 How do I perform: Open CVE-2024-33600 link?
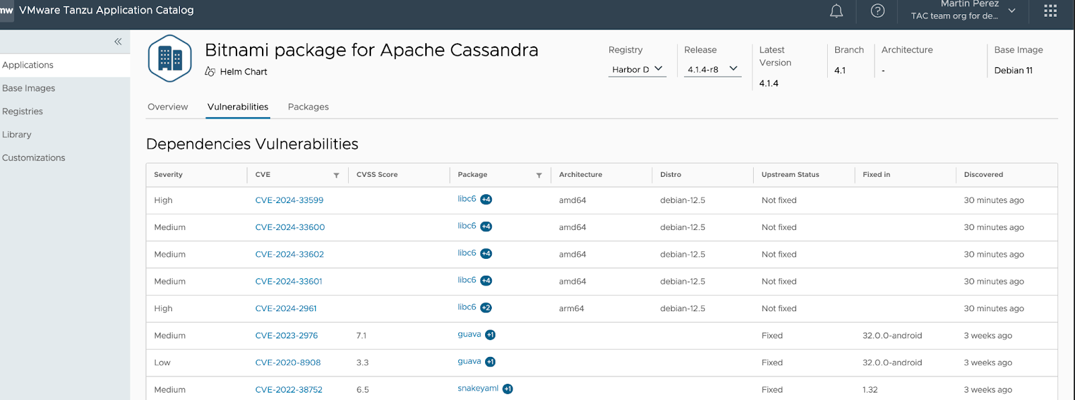pyautogui.click(x=290, y=227)
